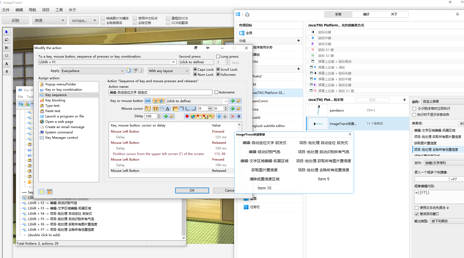464x258 pixels.
Task: Open the ocrspa... engine dropdown
Action: [x=84, y=20]
